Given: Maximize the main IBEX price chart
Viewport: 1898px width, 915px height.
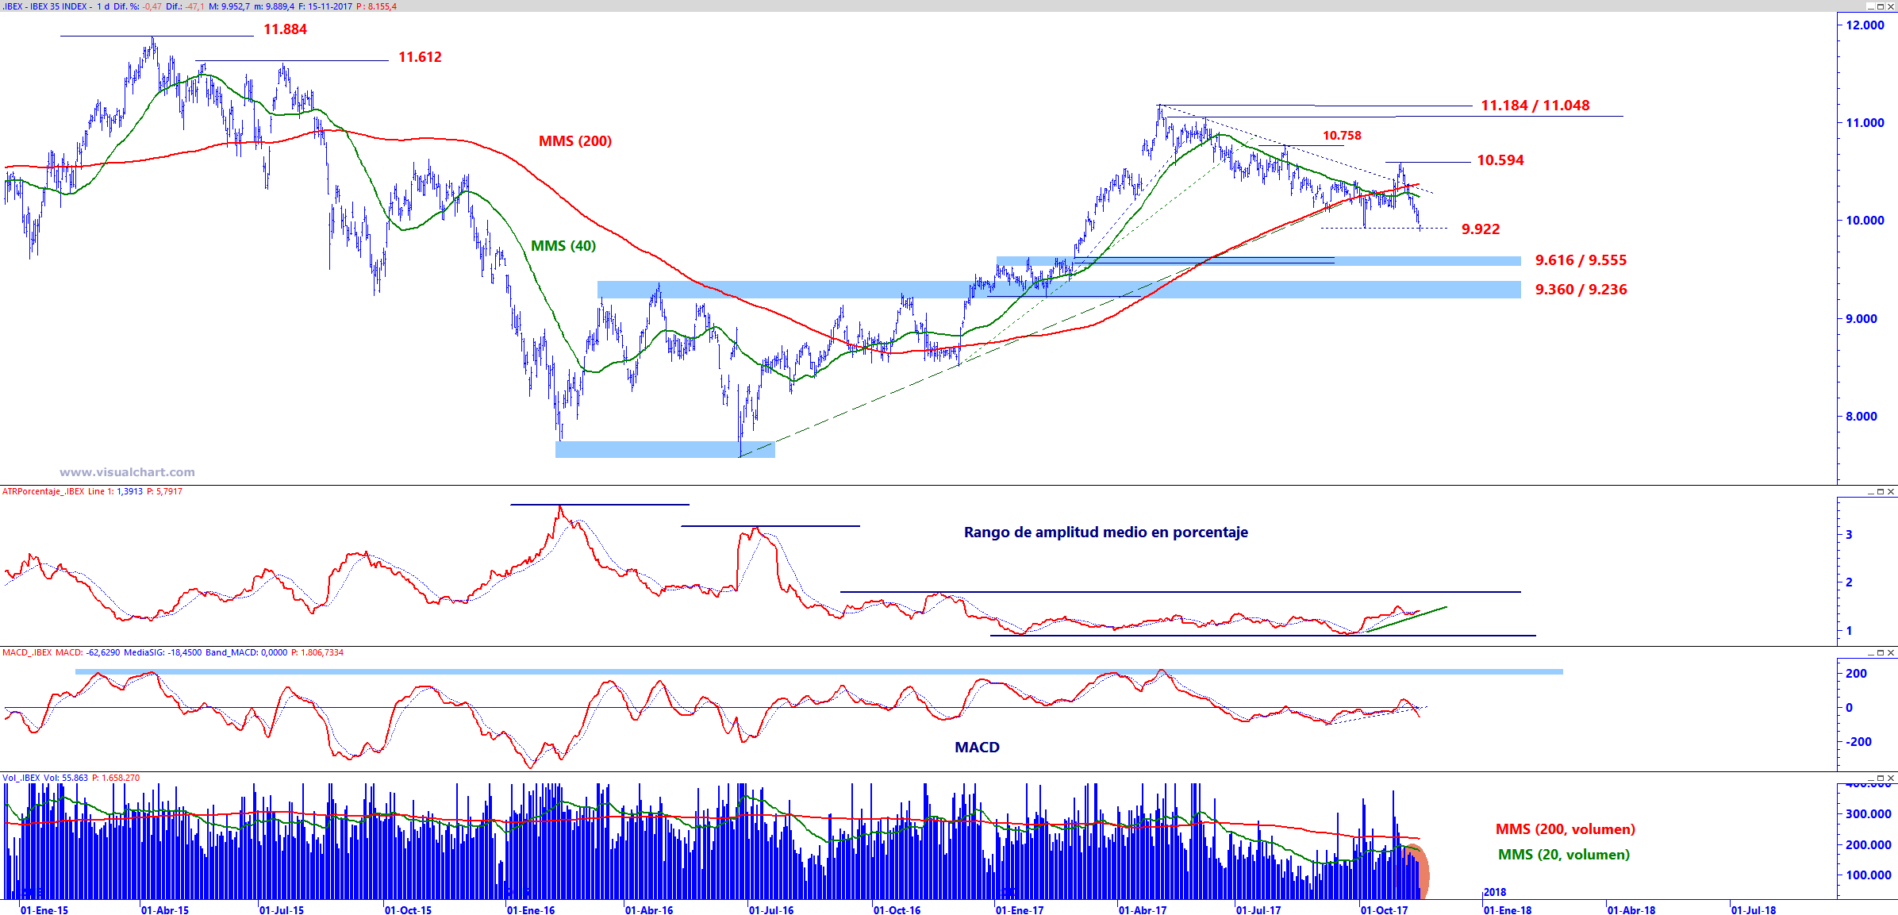Looking at the screenshot, I should coord(1880,6).
